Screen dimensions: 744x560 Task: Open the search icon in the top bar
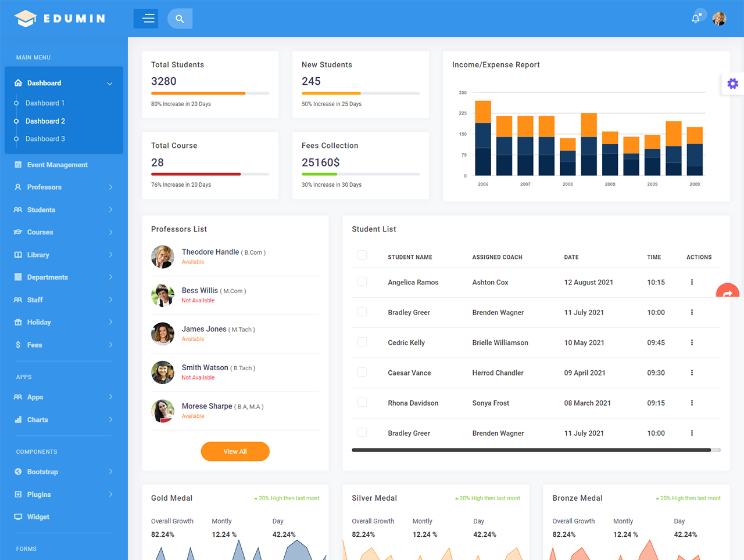click(x=180, y=19)
